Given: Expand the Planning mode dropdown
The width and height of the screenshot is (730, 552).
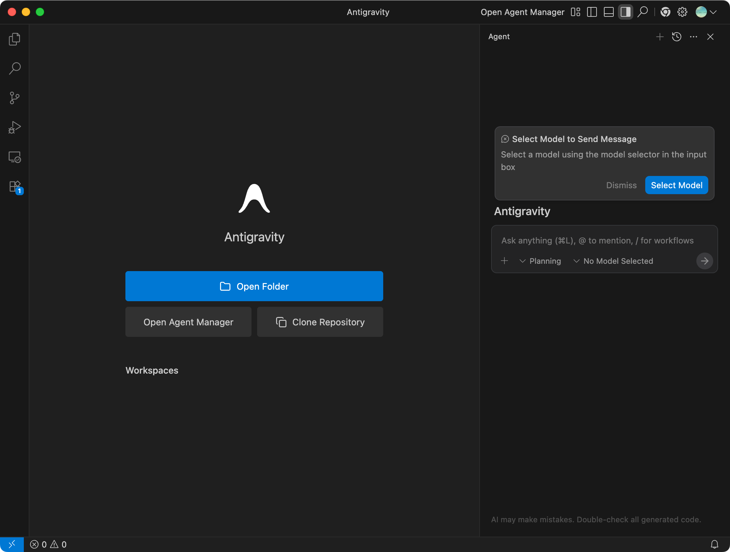Looking at the screenshot, I should tap(540, 261).
